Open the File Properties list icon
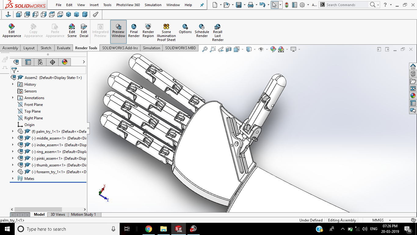Image resolution: width=417 pixels, height=235 pixels. click(294, 5)
